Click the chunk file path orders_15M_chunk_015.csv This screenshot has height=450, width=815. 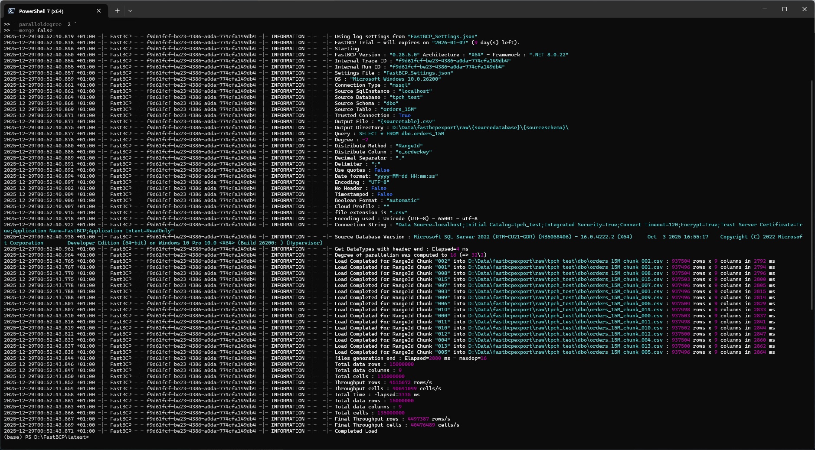[x=565, y=279]
